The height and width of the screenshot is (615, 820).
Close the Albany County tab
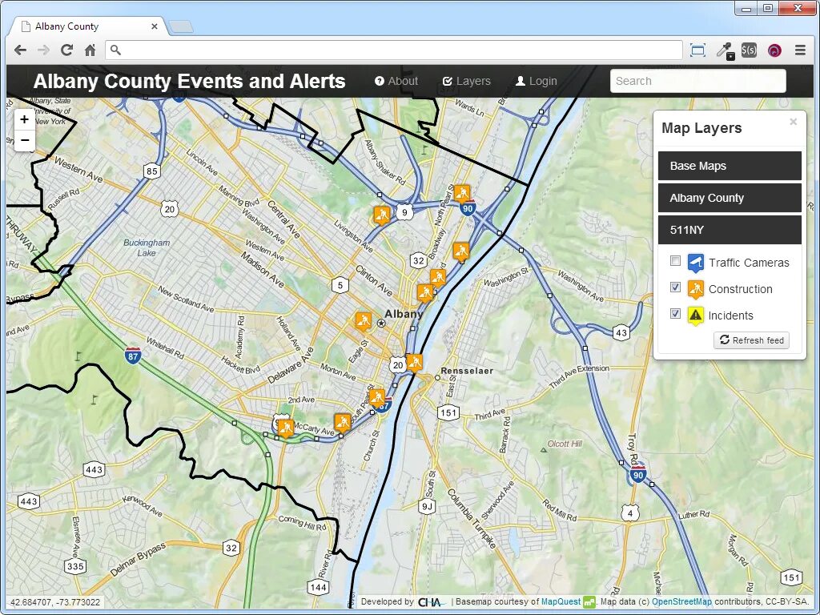(x=155, y=26)
